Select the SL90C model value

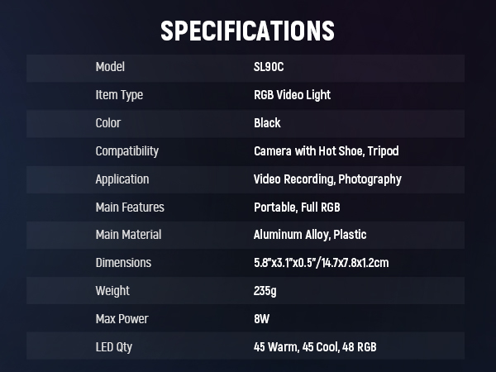click(x=269, y=67)
